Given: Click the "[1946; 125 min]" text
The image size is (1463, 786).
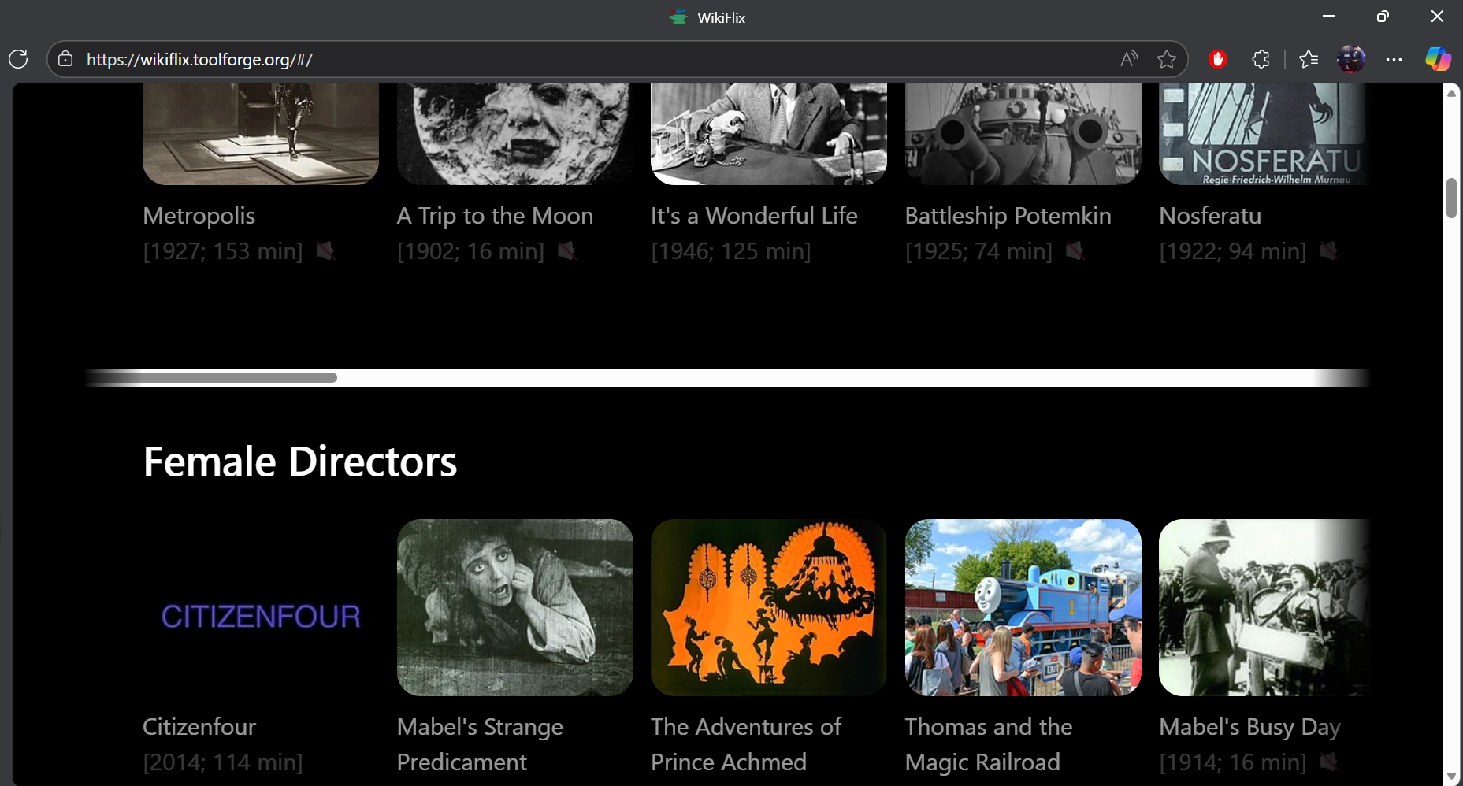Looking at the screenshot, I should (x=731, y=251).
